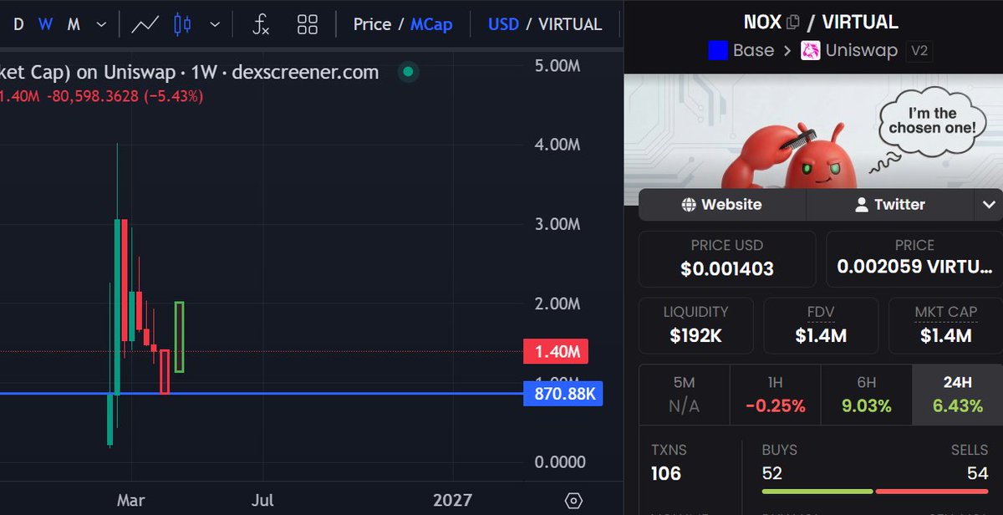Click the 3.00M price axis label
Screen dimensions: 1003x515
coord(557,224)
